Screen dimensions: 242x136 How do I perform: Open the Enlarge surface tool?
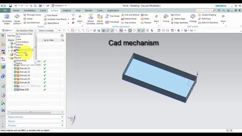pyautogui.click(x=193, y=18)
